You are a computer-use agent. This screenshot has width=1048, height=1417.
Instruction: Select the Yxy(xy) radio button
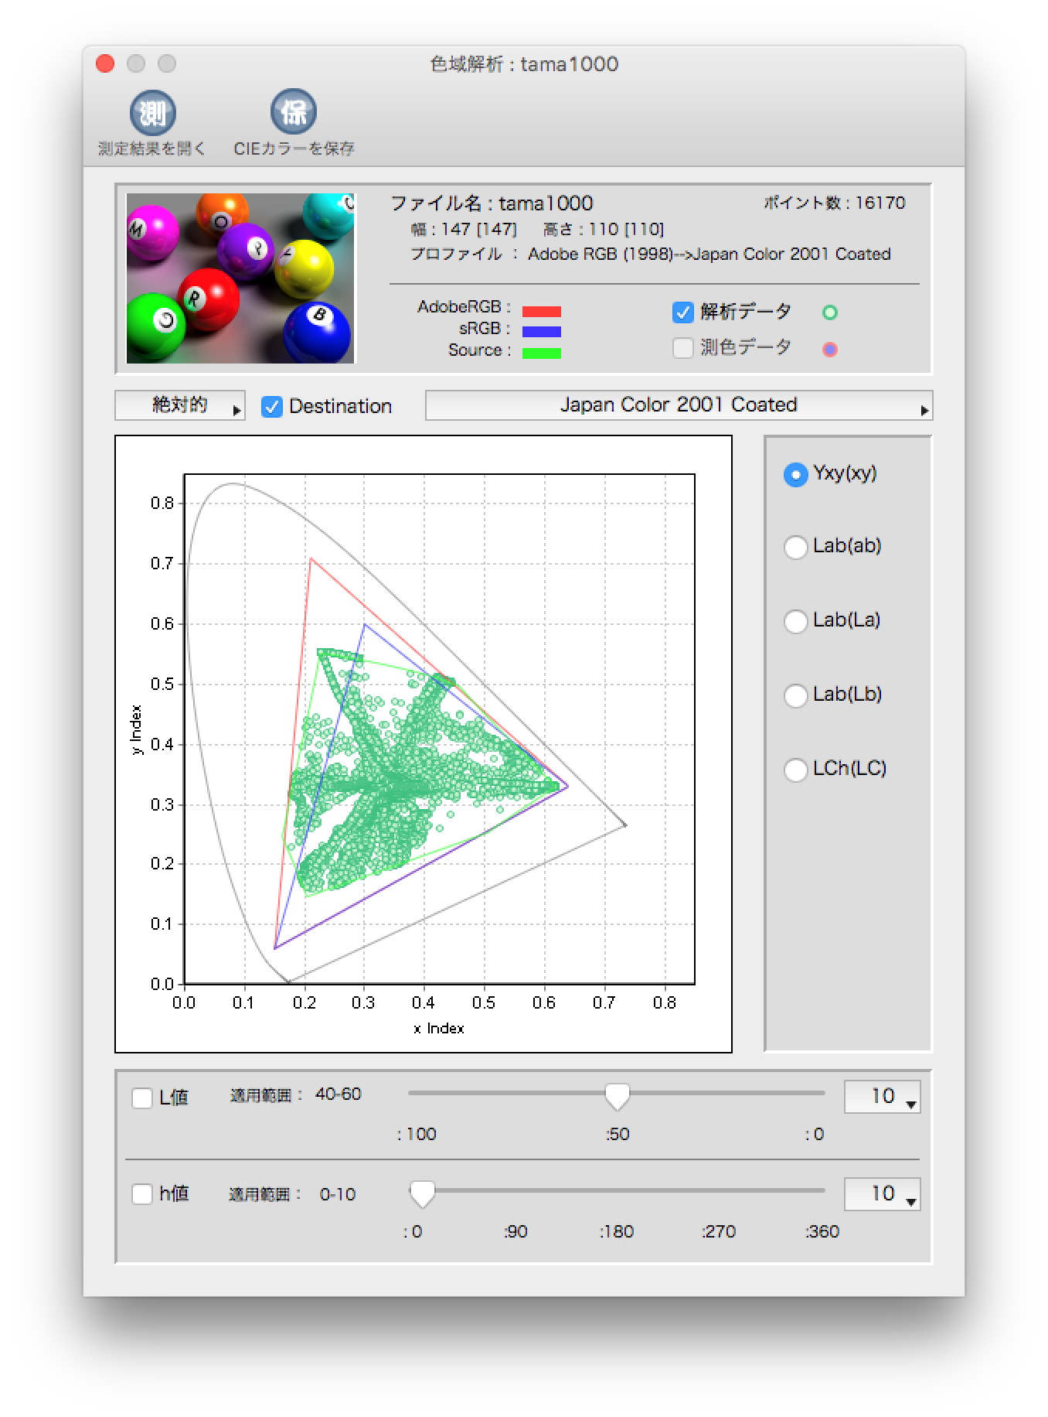click(x=795, y=475)
